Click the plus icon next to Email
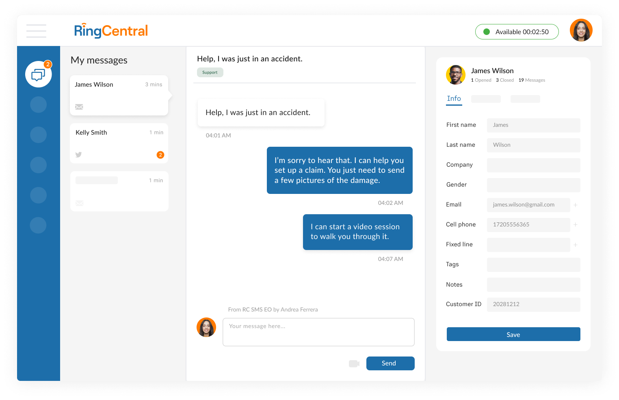 pos(576,205)
